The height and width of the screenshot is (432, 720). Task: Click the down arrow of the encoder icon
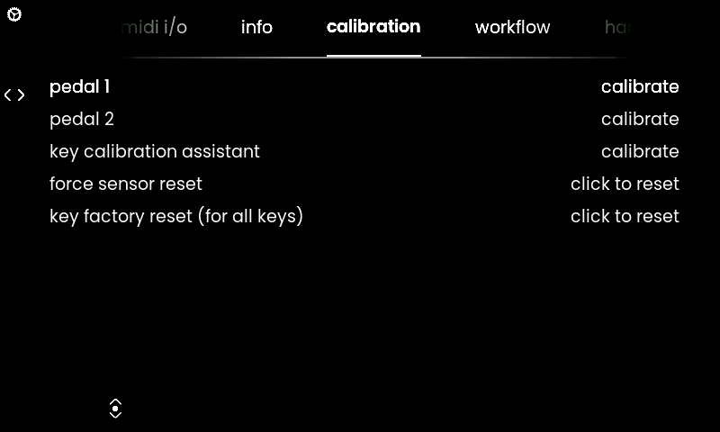point(115,416)
